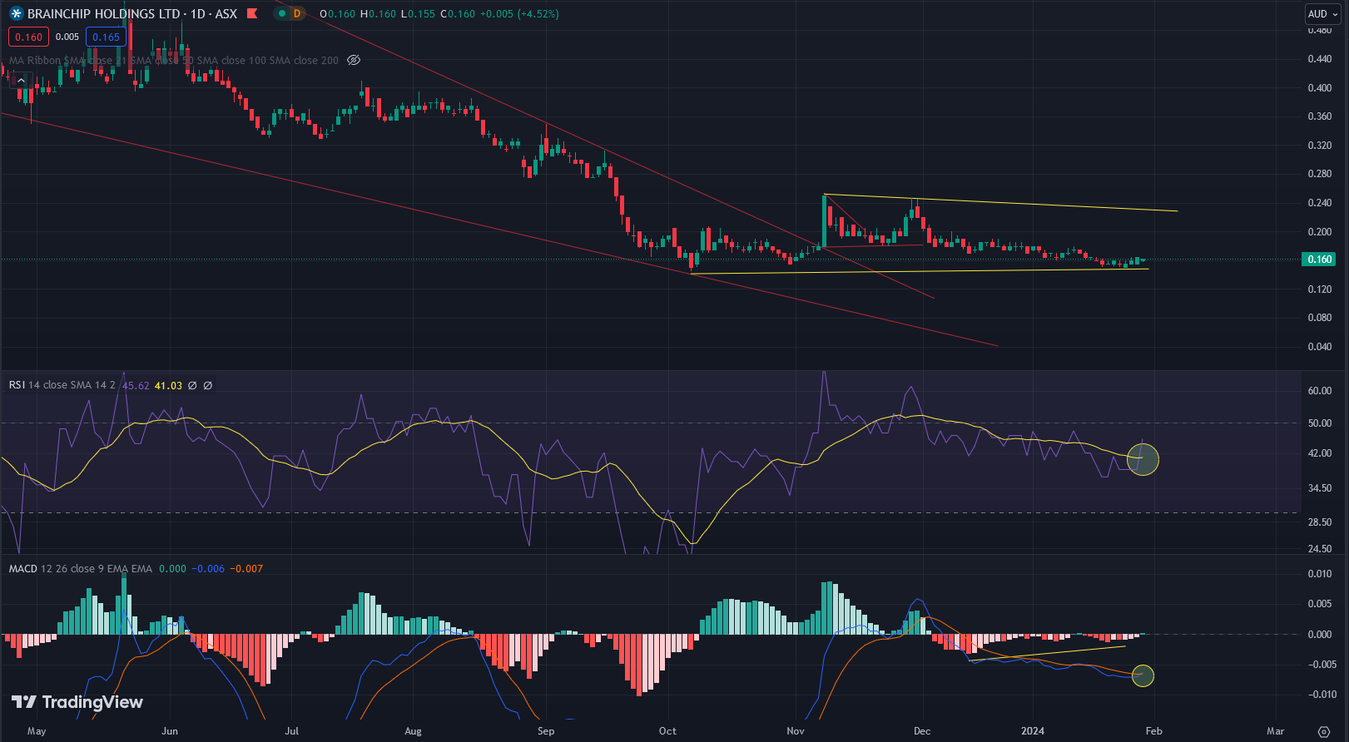Click the Aug label on time axis
Viewport: 1349px width, 742px height.
(x=413, y=731)
